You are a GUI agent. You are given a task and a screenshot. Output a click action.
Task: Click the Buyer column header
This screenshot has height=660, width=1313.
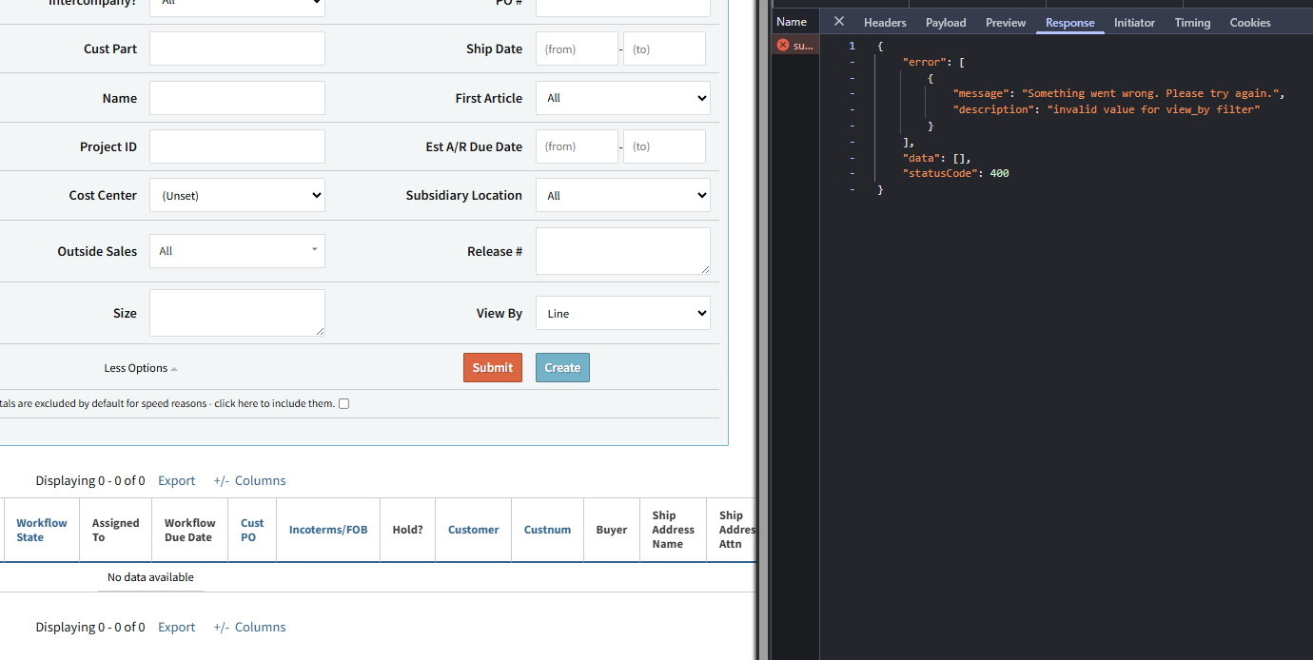(612, 530)
